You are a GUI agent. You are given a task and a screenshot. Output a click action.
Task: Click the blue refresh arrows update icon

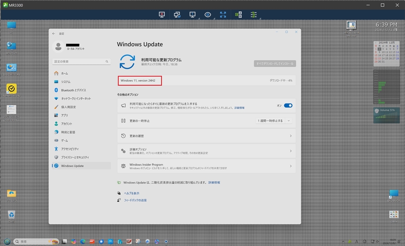(127, 62)
